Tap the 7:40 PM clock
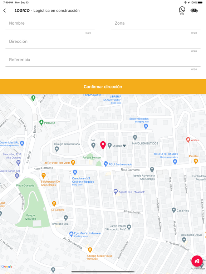The width and height of the screenshot is (206, 274). click(x=8, y=2)
